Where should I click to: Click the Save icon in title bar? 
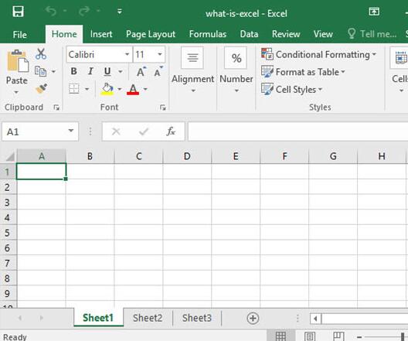(x=19, y=12)
